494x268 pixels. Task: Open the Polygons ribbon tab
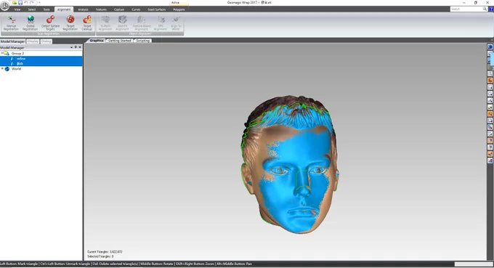point(179,9)
